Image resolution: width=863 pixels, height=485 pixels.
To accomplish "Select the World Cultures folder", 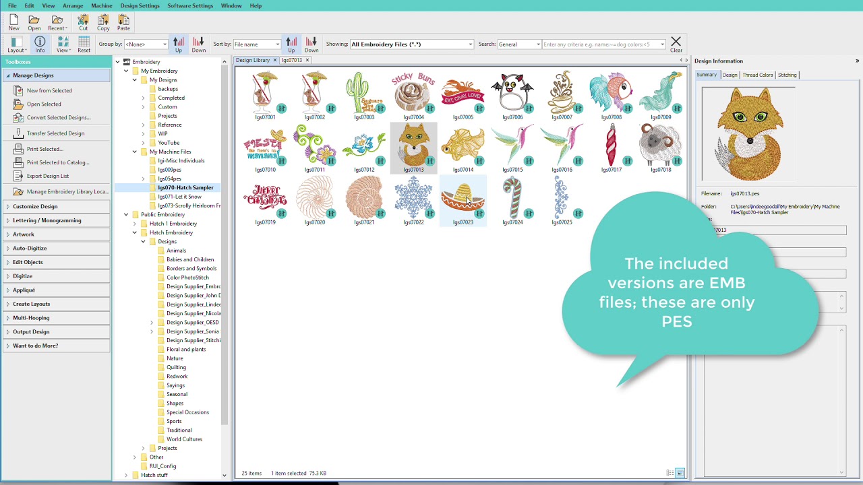I will [184, 439].
